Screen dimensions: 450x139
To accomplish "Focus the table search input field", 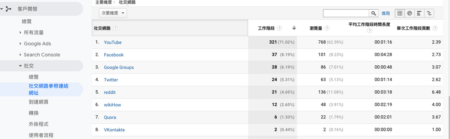I will coord(346,13).
